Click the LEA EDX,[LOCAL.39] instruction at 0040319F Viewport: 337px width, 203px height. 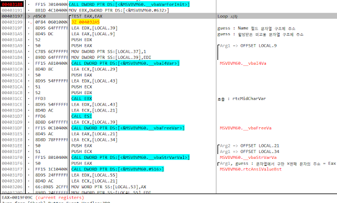(95, 28)
